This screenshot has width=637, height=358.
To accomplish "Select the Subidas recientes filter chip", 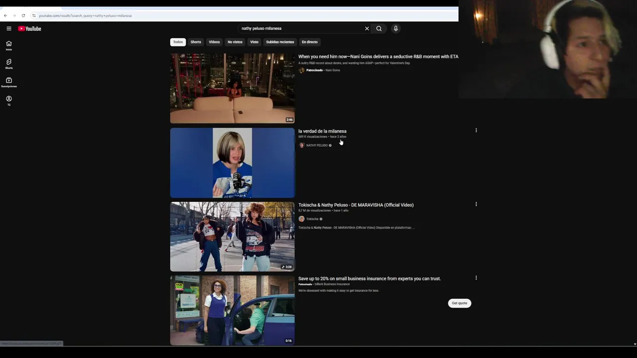I will pos(280,42).
